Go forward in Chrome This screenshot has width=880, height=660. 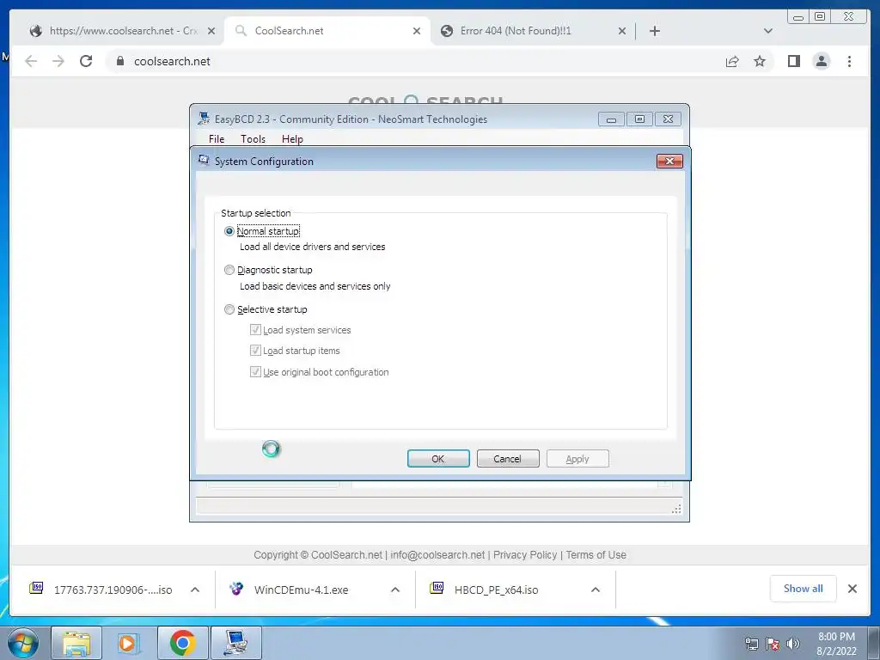(x=58, y=61)
